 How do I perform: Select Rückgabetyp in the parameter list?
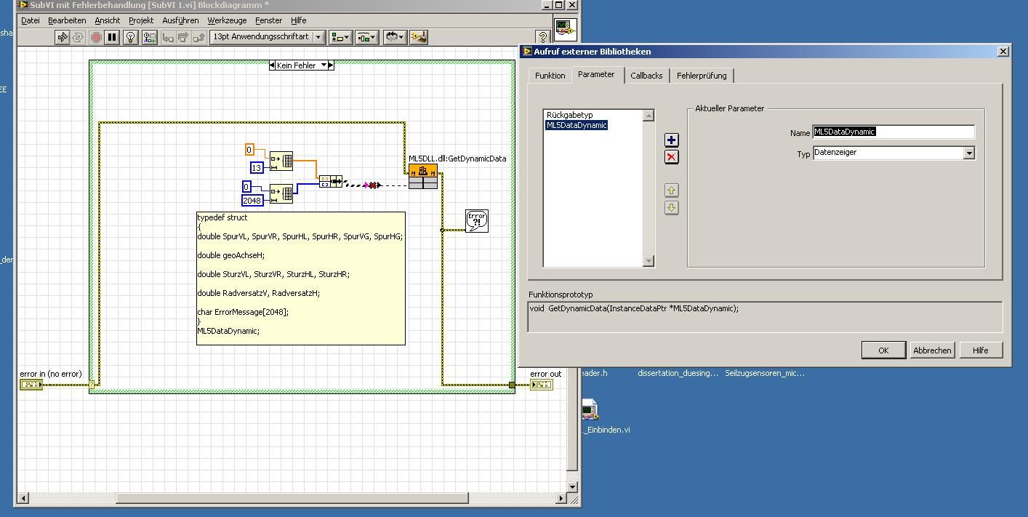coord(570,115)
